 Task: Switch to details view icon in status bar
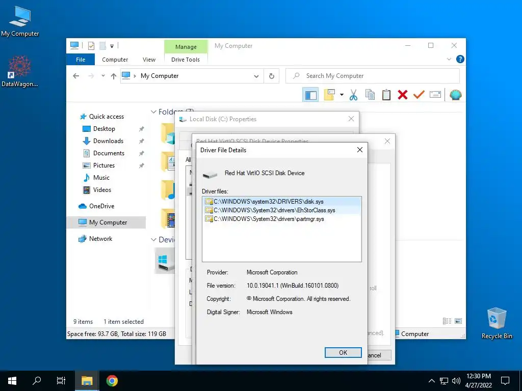(x=447, y=321)
